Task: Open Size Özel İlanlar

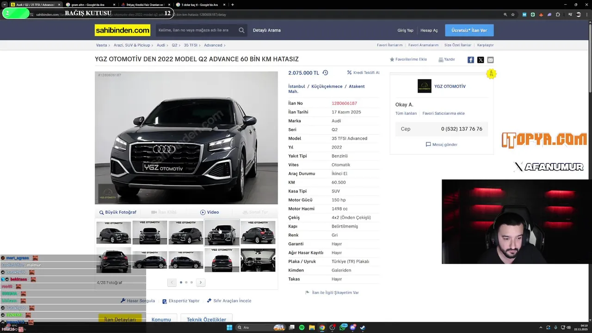Action: [x=458, y=45]
